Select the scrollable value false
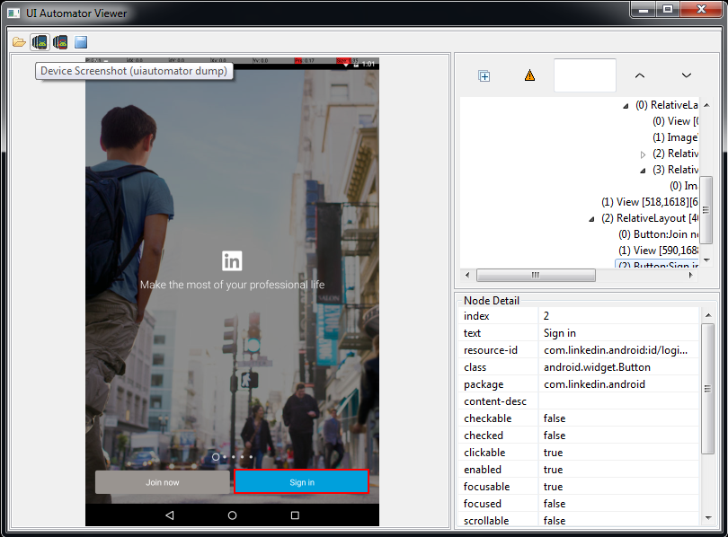728x537 pixels. pyautogui.click(x=618, y=520)
